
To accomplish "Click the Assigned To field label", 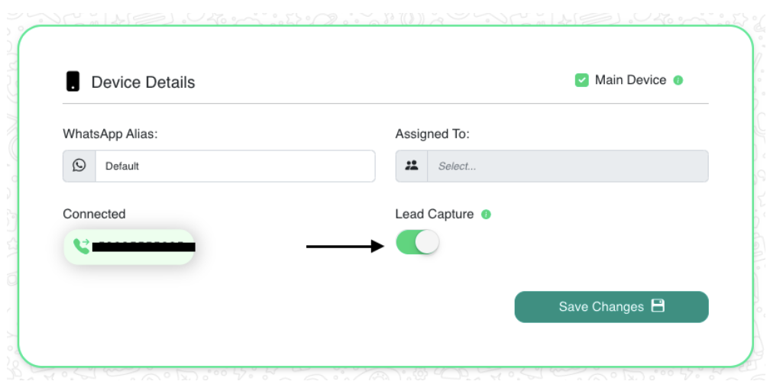I will pos(432,134).
